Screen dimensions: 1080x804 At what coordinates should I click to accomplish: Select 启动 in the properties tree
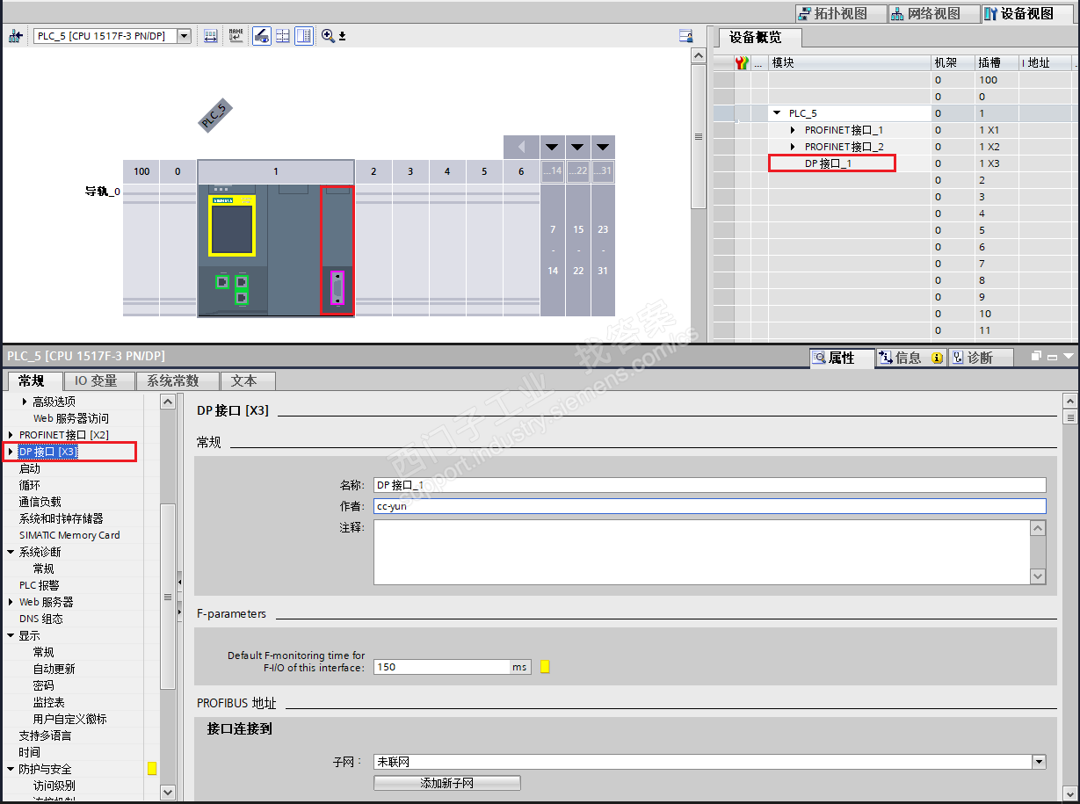30,468
